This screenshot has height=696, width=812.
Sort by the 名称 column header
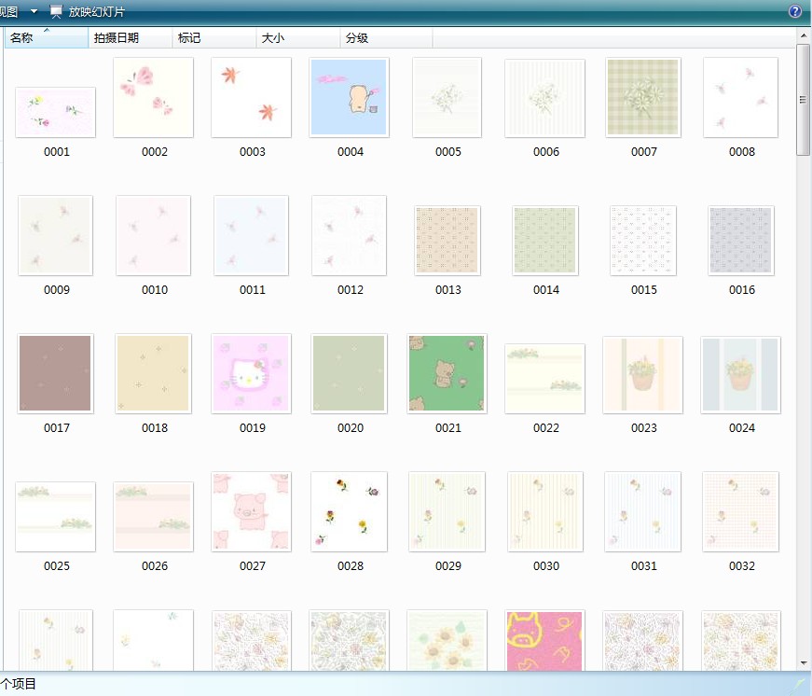(x=47, y=38)
